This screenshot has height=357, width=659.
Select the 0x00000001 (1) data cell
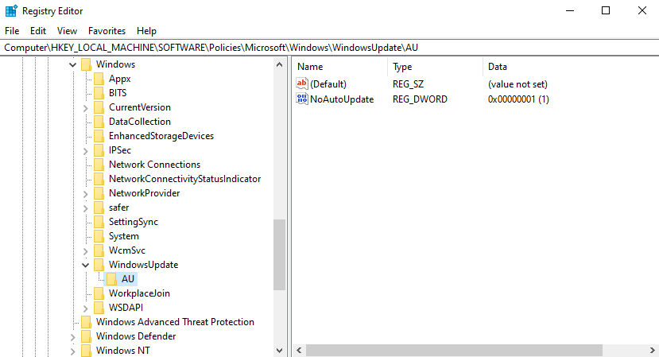pyautogui.click(x=518, y=99)
